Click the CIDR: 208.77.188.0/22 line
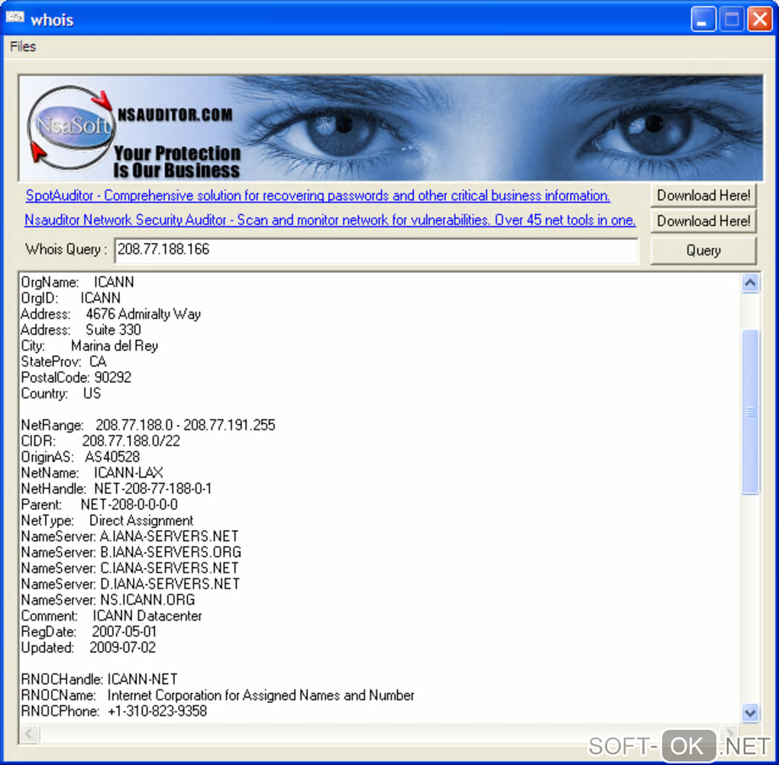The width and height of the screenshot is (779, 765). [x=100, y=442]
